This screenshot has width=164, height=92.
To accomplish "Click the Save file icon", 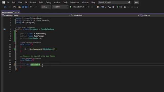I will pos(23,7).
